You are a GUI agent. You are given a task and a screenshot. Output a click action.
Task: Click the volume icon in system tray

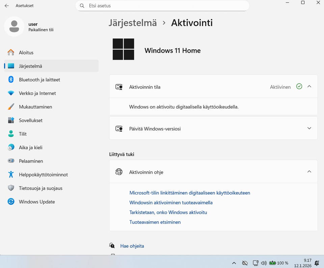264,263
